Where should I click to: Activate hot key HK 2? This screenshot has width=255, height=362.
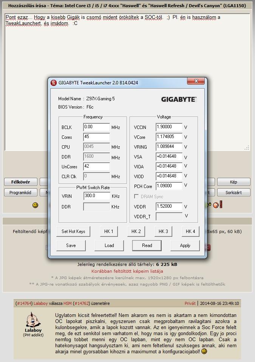(x=136, y=231)
